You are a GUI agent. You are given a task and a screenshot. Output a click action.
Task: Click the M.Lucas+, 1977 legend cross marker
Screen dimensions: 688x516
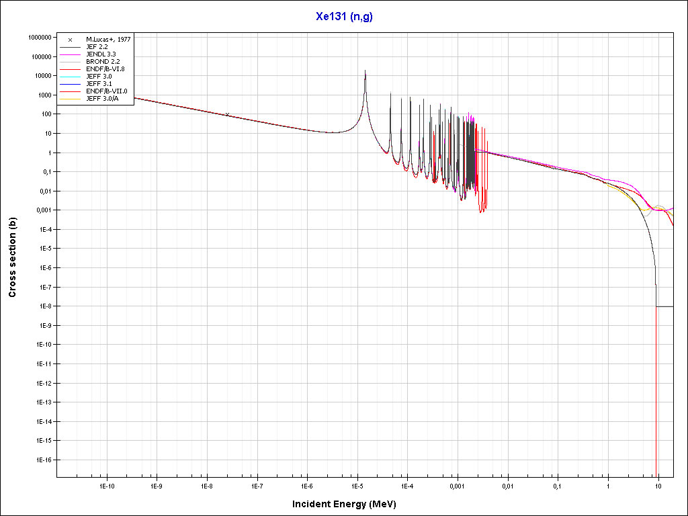coord(70,40)
